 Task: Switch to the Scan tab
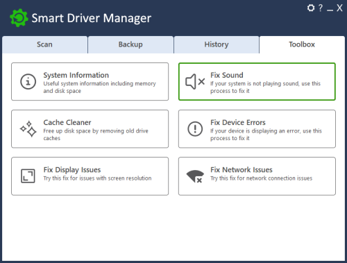44,44
